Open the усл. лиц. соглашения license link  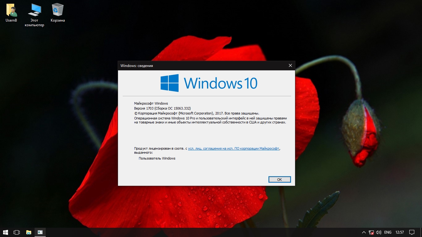(x=234, y=148)
